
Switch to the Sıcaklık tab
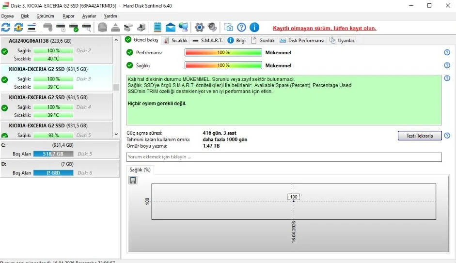pos(175,40)
